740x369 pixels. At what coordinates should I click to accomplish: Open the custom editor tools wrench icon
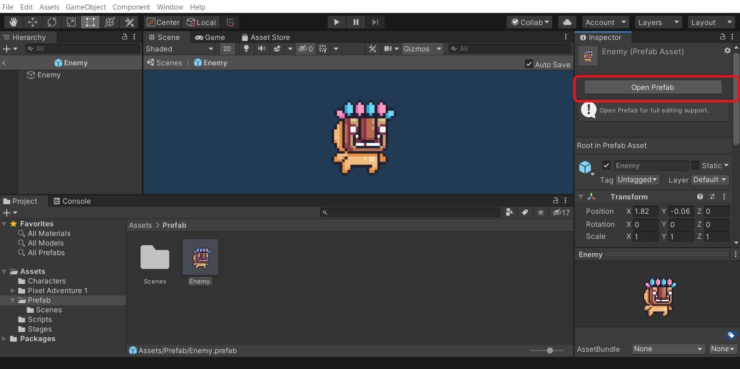point(129,22)
